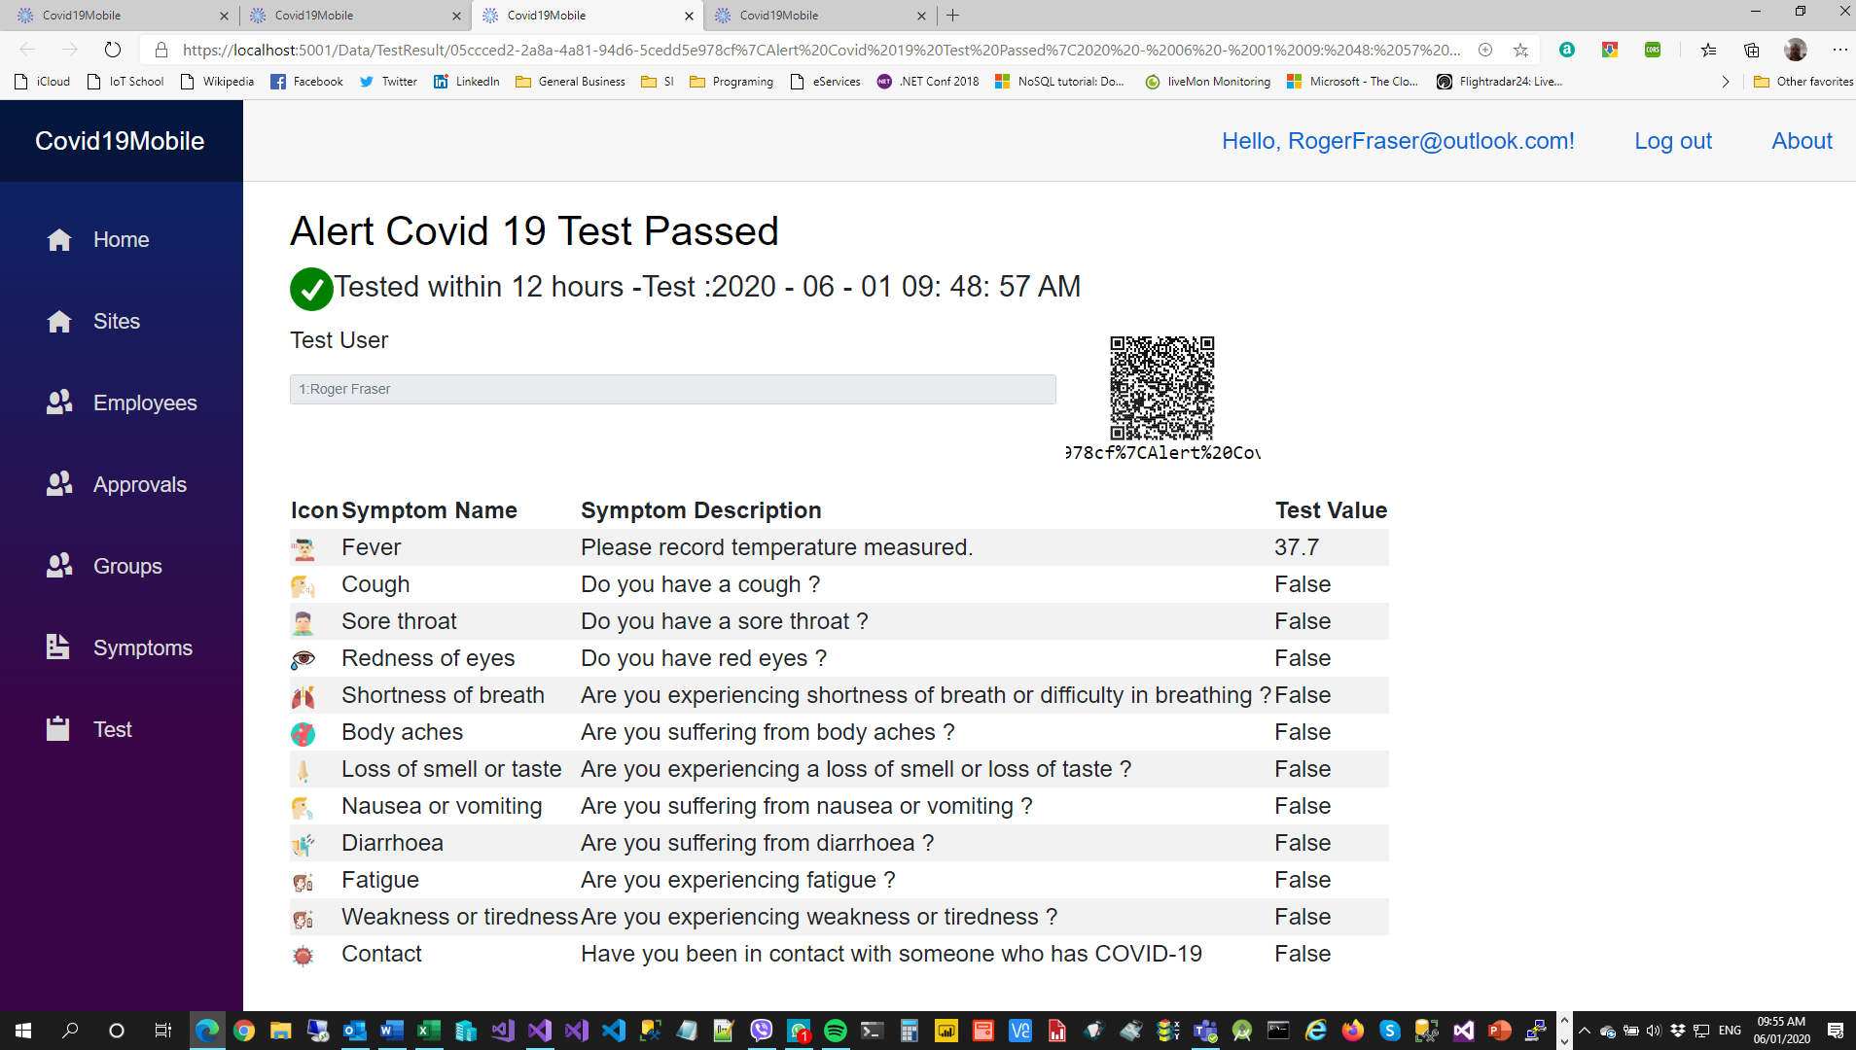Click the test result QR code
Screen dimensions: 1856x1050
pyautogui.click(x=1162, y=388)
